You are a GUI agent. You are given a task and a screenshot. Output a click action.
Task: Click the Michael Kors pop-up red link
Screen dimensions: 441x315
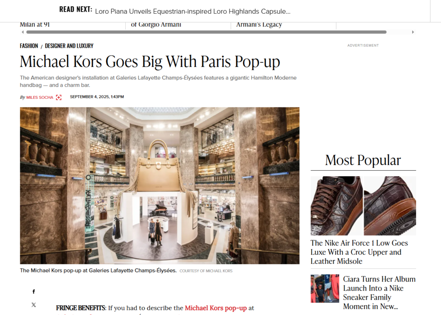click(x=216, y=308)
